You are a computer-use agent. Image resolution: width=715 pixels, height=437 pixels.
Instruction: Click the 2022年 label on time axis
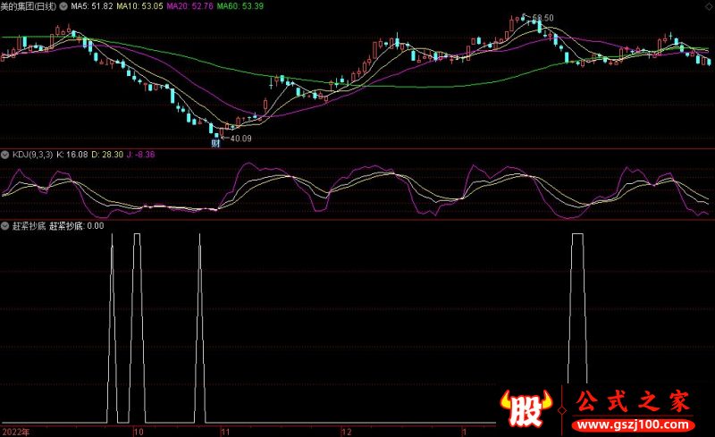click(15, 430)
